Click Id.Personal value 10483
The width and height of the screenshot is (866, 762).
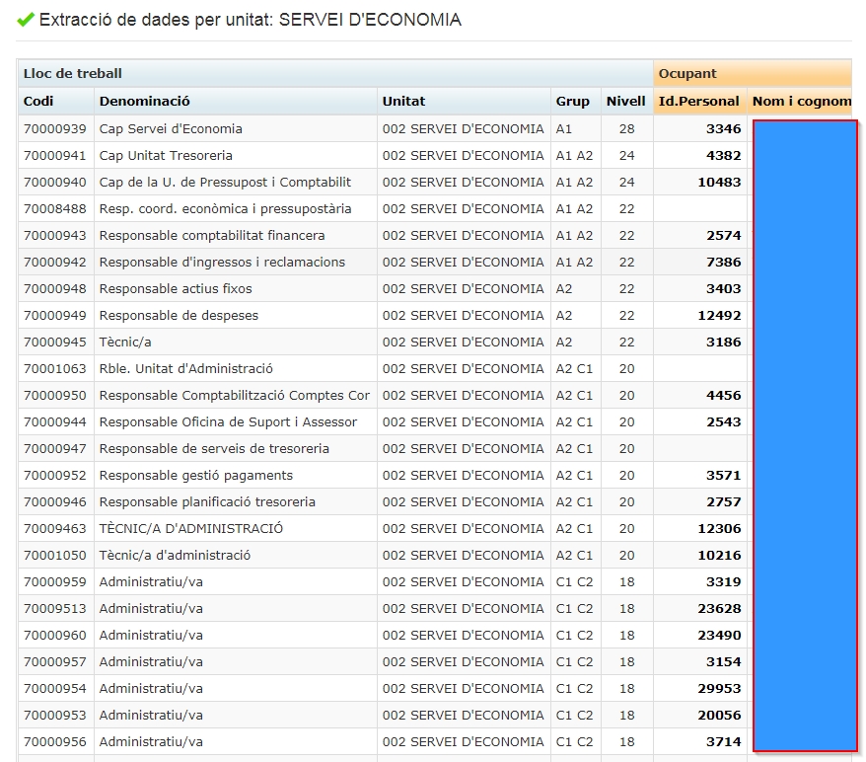pos(719,182)
